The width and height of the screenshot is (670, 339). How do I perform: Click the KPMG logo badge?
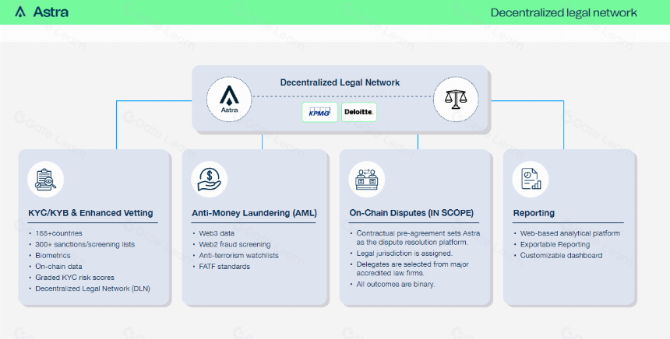click(x=319, y=112)
